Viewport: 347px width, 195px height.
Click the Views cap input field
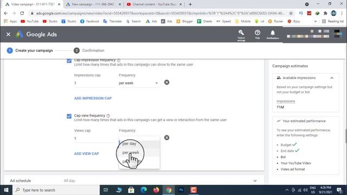(94, 139)
